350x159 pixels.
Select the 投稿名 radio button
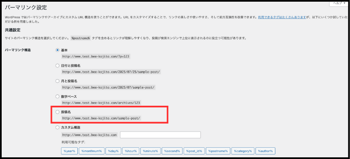(x=57, y=112)
